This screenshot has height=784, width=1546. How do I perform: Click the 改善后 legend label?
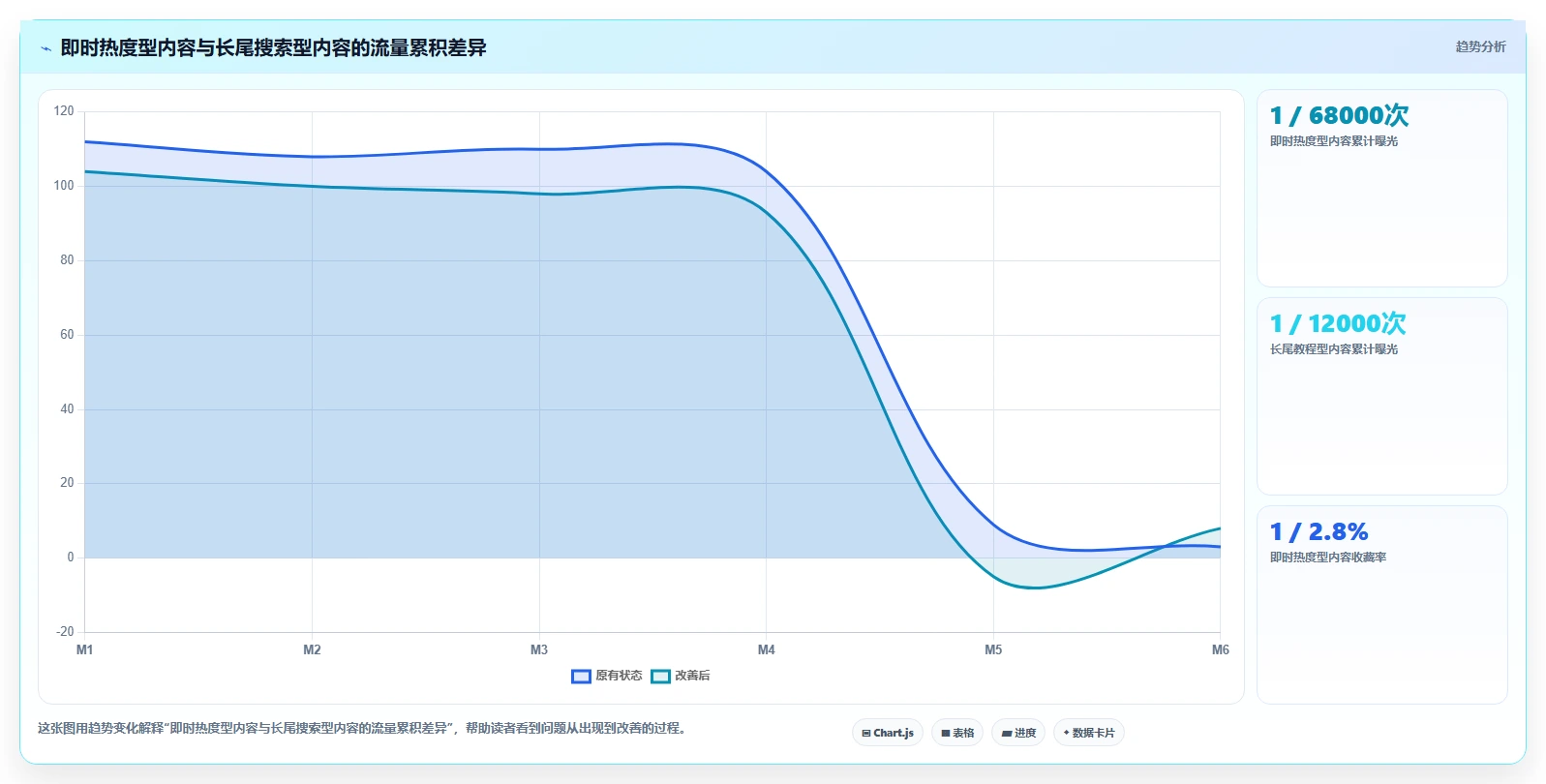692,676
